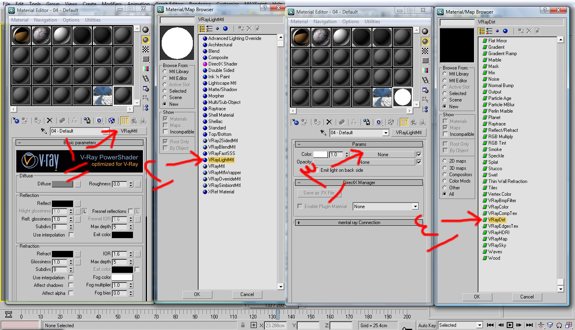
Task: Toggle Show Map in Viewport in VRayMtl editor
Action: [111, 120]
